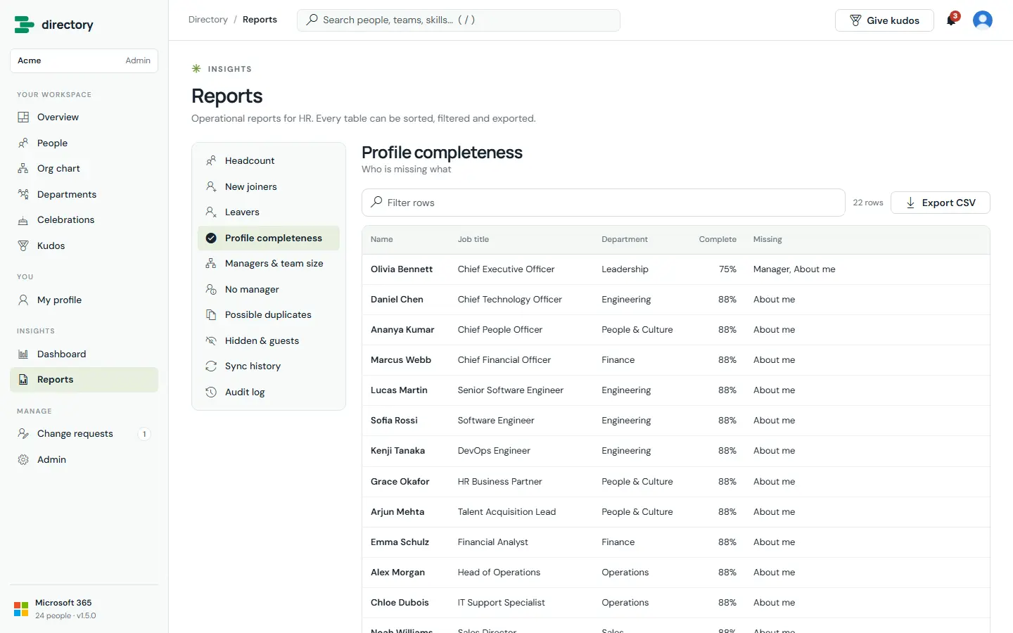Screen dimensions: 1013x633
Task: Click the name Grace Okafor
Action: click(x=400, y=482)
